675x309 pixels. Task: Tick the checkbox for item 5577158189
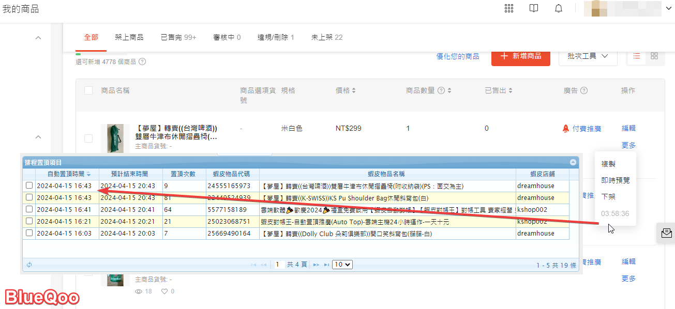(29, 209)
